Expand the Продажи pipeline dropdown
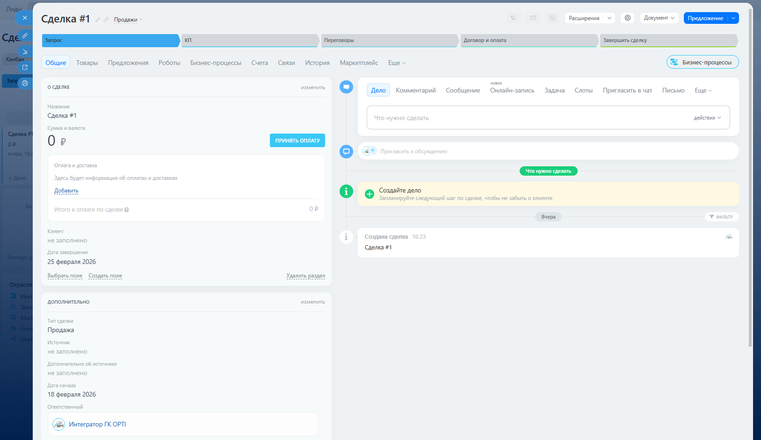The width and height of the screenshot is (761, 440). point(128,20)
